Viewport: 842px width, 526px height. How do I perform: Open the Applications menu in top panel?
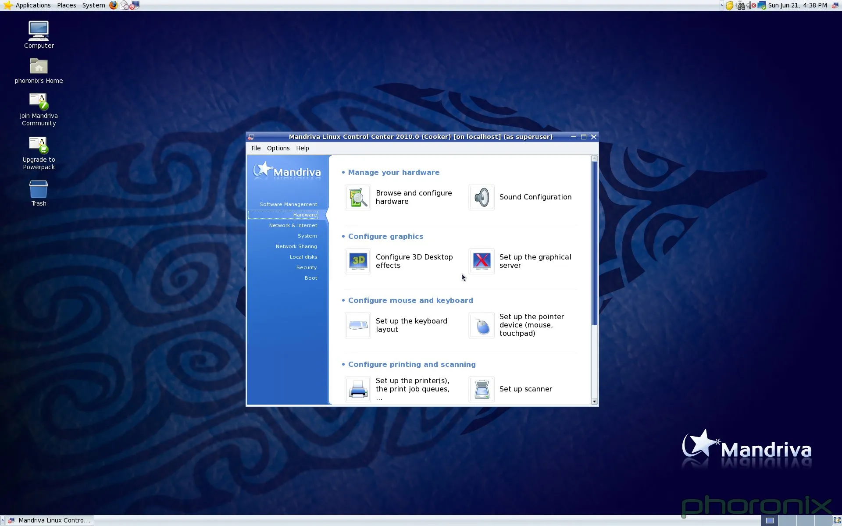pos(33,5)
